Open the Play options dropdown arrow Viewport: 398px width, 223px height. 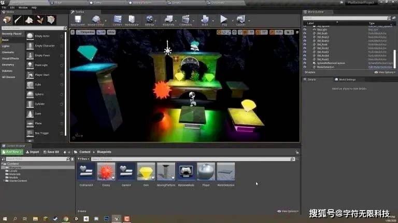(x=232, y=21)
